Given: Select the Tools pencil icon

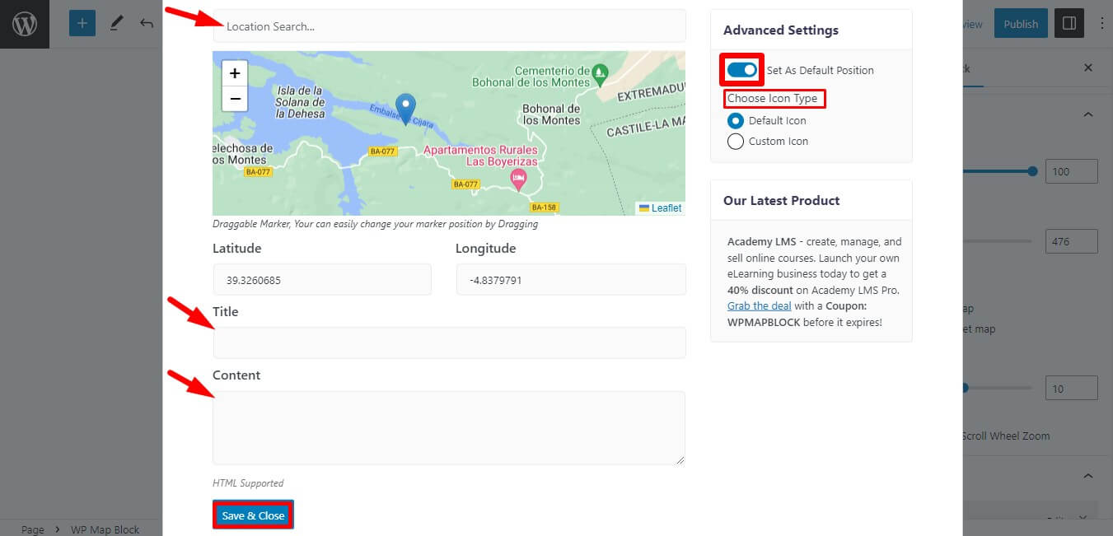Looking at the screenshot, I should click(115, 22).
